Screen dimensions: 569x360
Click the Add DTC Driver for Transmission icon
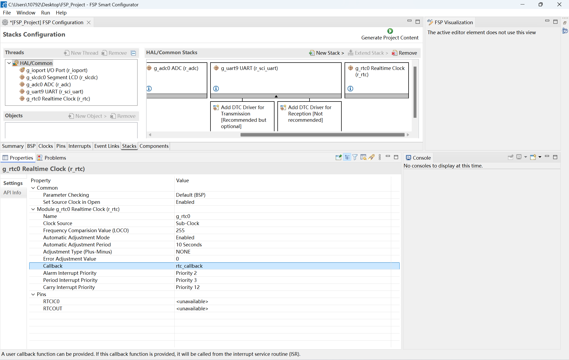pyautogui.click(x=216, y=108)
